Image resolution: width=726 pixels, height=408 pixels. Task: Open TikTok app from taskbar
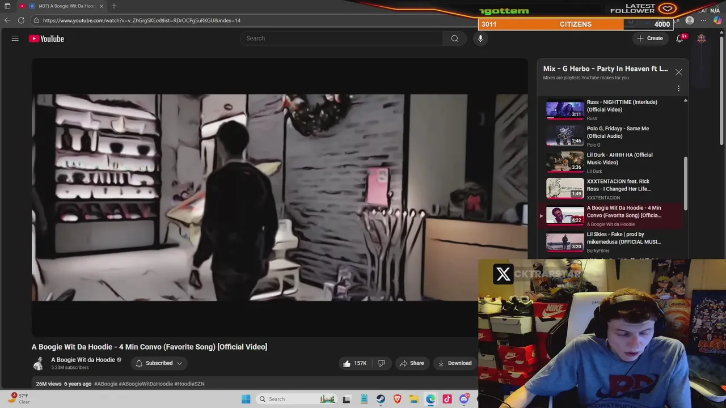click(448, 399)
